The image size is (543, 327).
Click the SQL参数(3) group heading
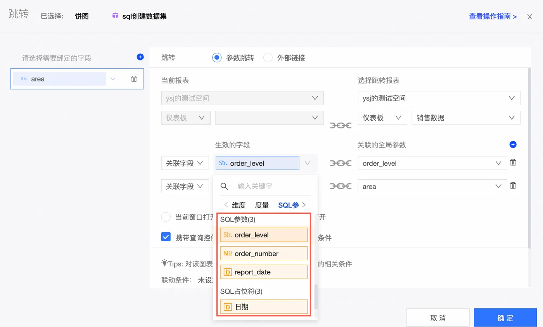point(239,220)
